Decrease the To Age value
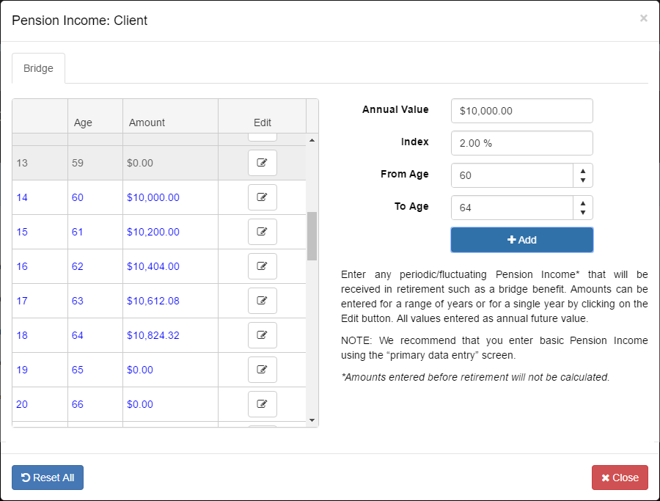Screen dimensions: 660x501 [582, 213]
